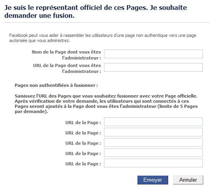
Task: Select the fourth 'URL de la Page' field
Action: tap(153, 153)
